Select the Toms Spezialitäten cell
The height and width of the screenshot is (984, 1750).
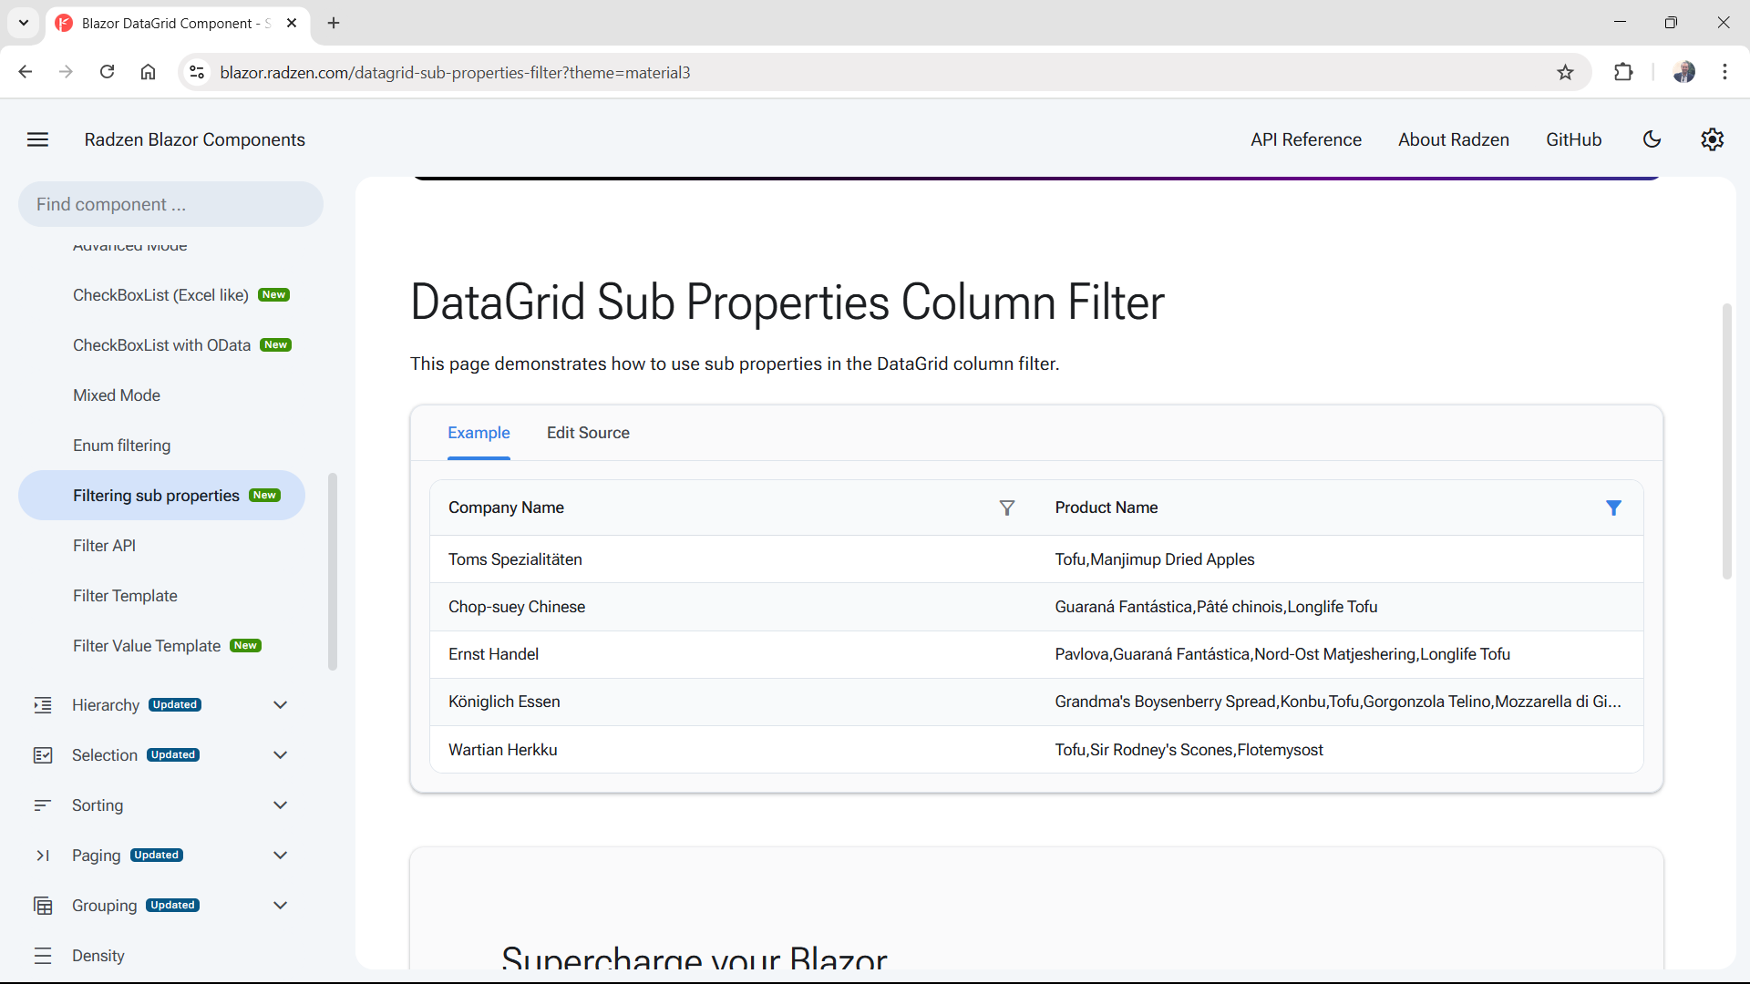pos(733,559)
